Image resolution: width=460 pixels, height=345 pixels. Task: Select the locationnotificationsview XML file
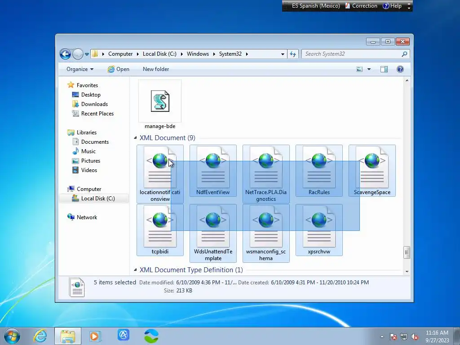click(160, 174)
